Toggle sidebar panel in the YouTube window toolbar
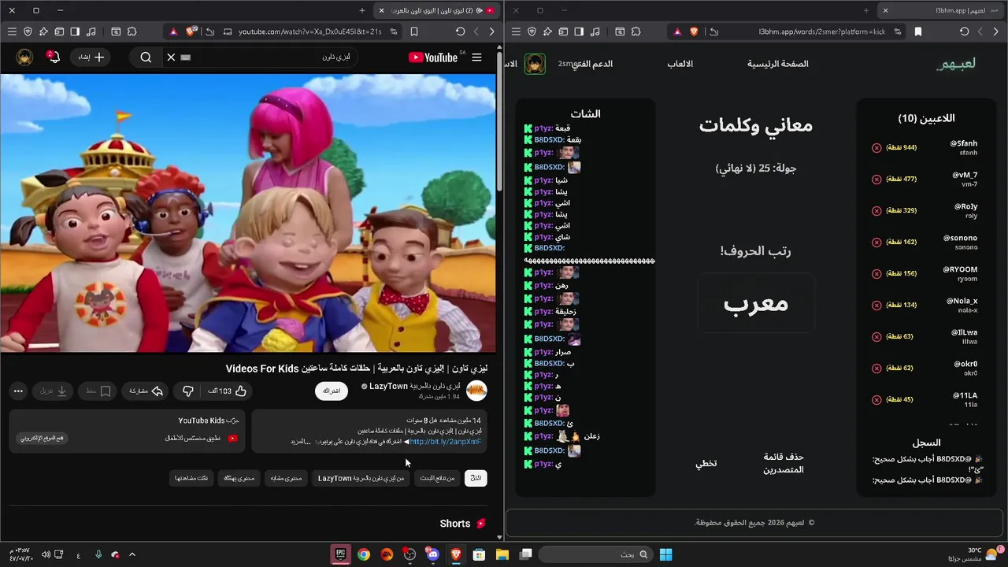The height and width of the screenshot is (567, 1008). pos(75,31)
